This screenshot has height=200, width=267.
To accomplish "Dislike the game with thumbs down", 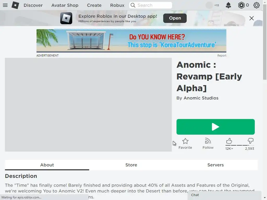I will 251,141.
